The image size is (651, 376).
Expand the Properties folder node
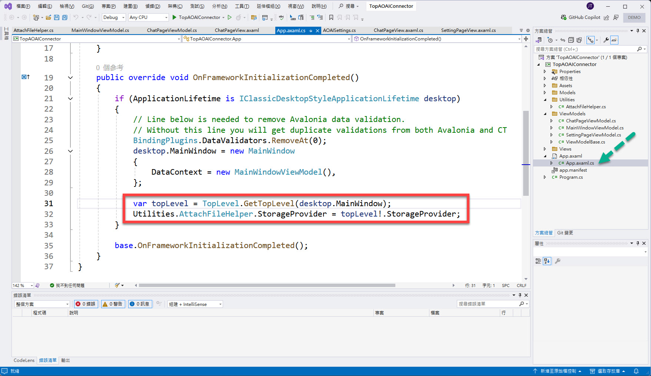(x=545, y=72)
